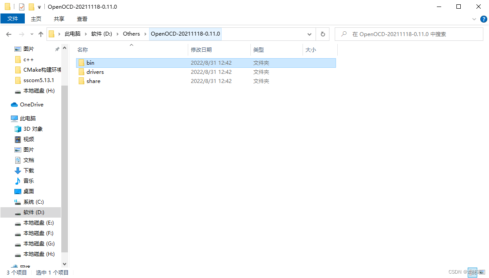This screenshot has height=278, width=489.
Task: Open the Help question mark icon
Action: point(484,19)
